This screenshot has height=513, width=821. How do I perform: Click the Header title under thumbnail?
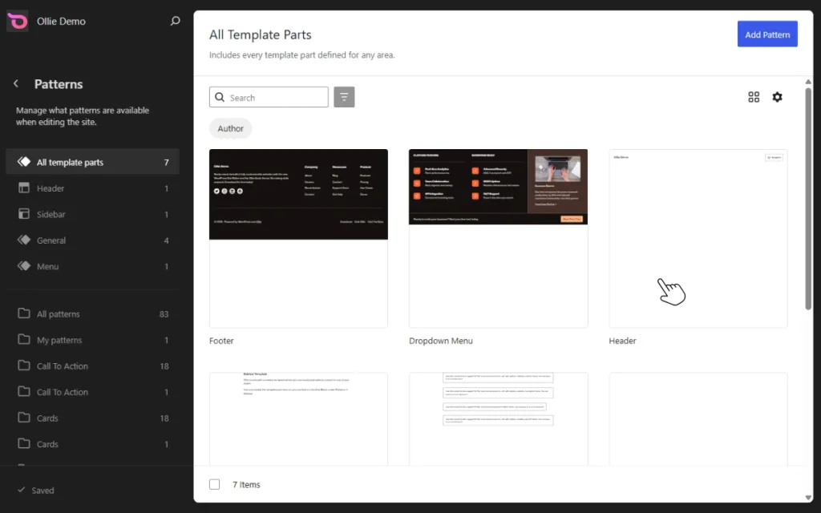click(622, 340)
